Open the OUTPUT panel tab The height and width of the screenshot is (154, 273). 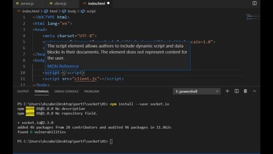23,91
